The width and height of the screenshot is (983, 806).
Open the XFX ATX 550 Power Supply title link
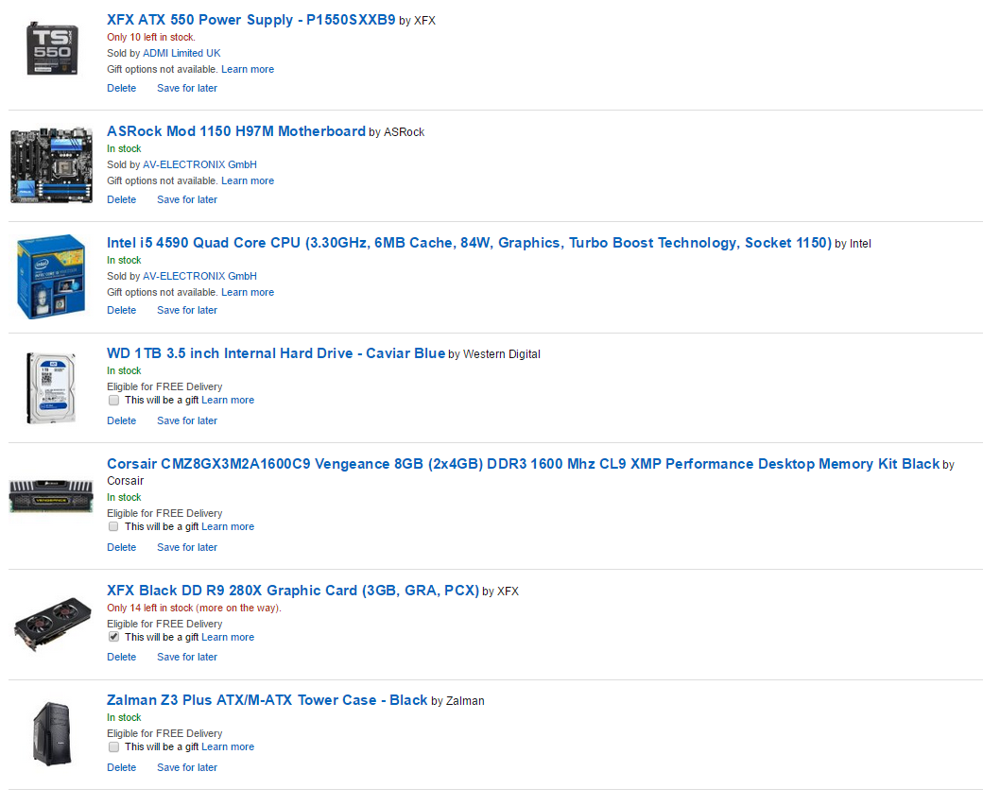point(250,20)
